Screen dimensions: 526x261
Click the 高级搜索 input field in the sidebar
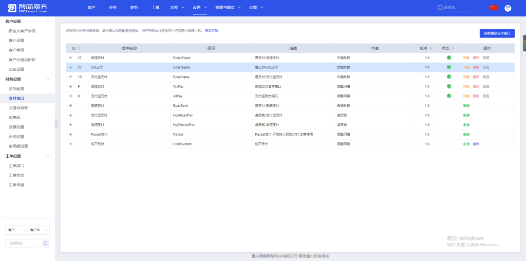click(x=22, y=243)
